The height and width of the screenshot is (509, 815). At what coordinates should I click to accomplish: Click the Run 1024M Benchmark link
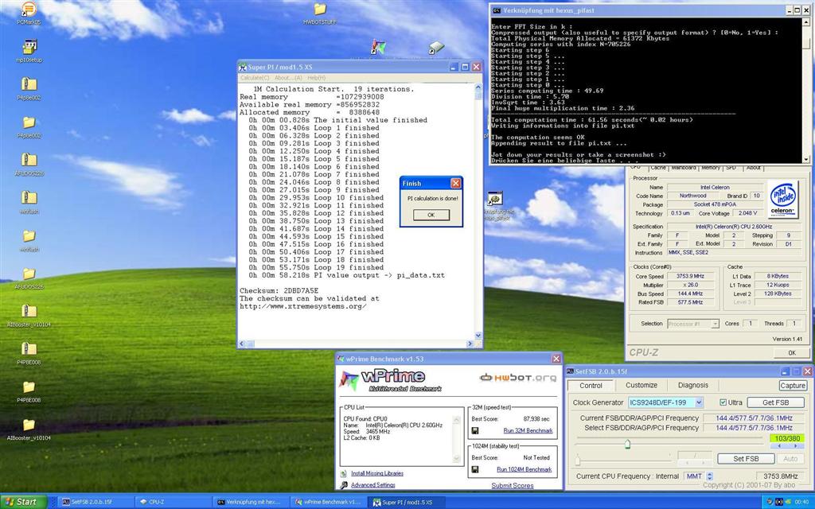click(x=524, y=469)
